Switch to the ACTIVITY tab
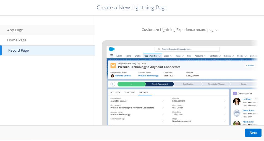 115,92
